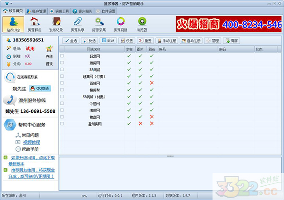Open the 视频教程 video tutorial link
284x200 pixels.
(x=32, y=142)
